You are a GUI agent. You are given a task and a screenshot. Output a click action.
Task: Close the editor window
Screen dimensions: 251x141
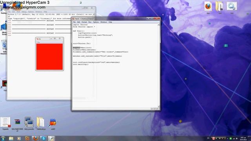tap(157, 18)
